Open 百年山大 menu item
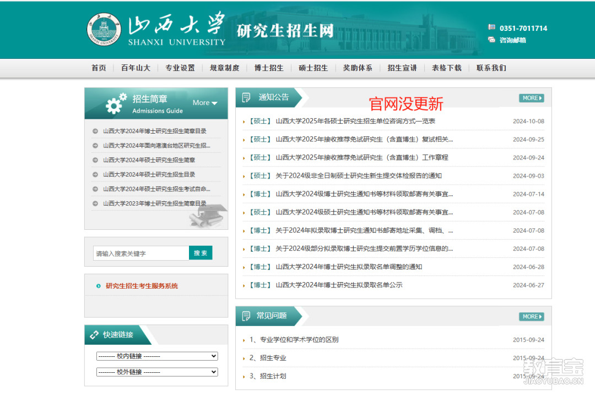Image resolution: width=595 pixels, height=397 pixels. point(136,68)
